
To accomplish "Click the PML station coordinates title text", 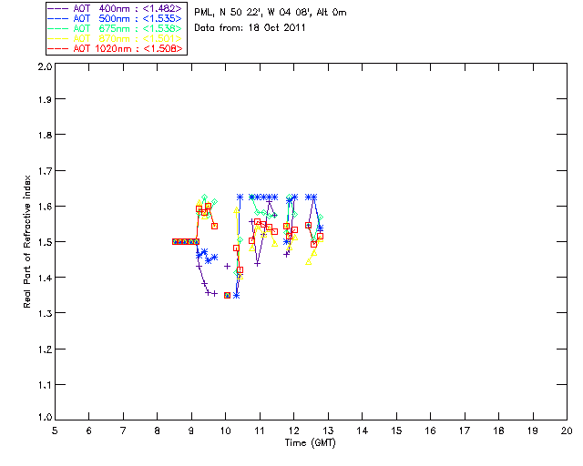I will 271,13.
